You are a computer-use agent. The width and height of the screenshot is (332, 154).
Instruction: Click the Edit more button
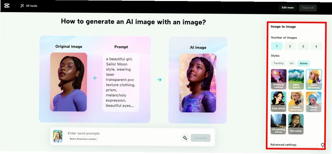point(288,8)
